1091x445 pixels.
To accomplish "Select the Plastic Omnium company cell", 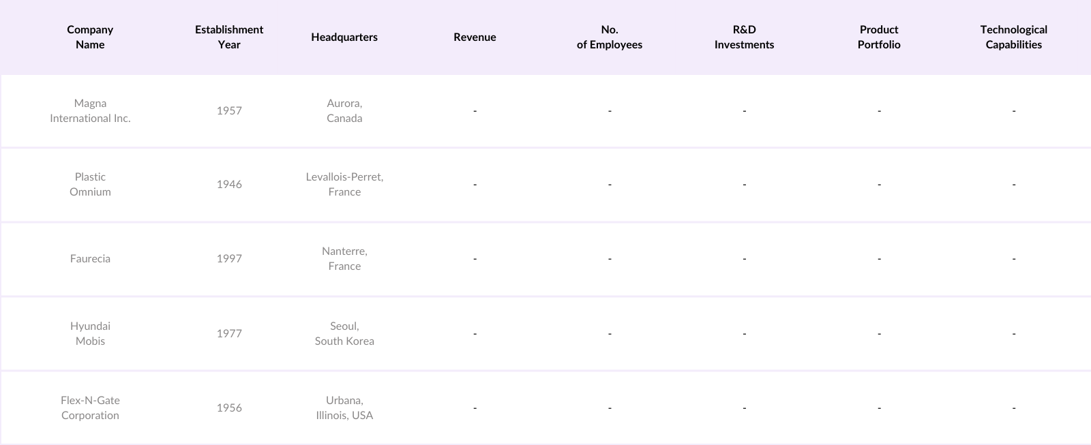I will [90, 184].
